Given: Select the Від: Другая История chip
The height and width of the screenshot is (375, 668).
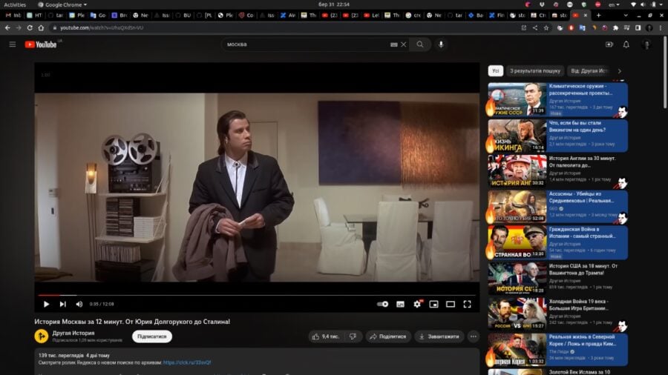Looking at the screenshot, I should coord(589,71).
